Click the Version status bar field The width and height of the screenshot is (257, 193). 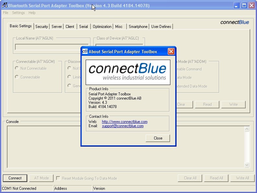click(174, 188)
